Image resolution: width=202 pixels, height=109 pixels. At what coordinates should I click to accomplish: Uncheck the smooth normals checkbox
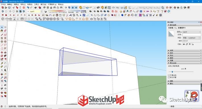point(169,75)
